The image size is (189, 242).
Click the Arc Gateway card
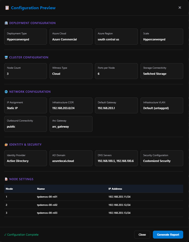tap(71, 124)
